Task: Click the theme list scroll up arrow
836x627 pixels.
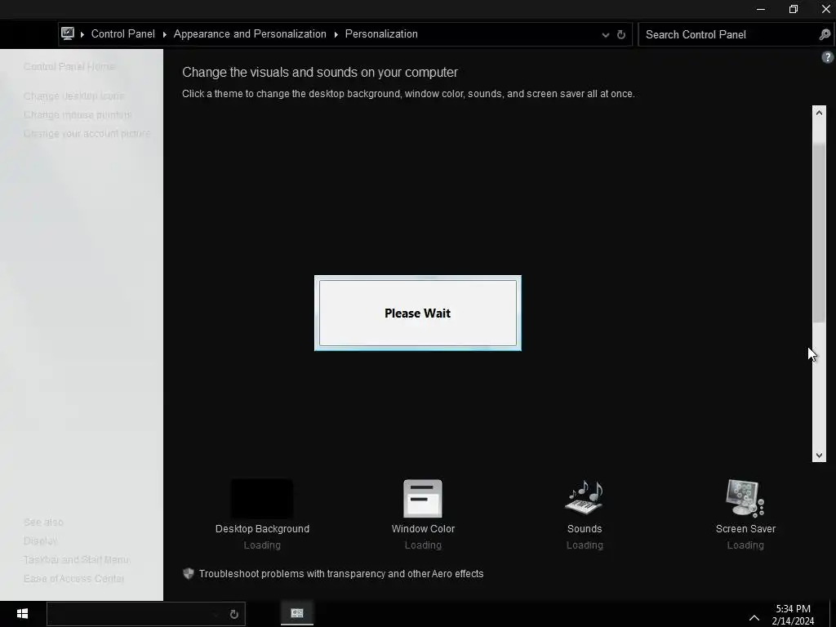Action: pyautogui.click(x=819, y=113)
